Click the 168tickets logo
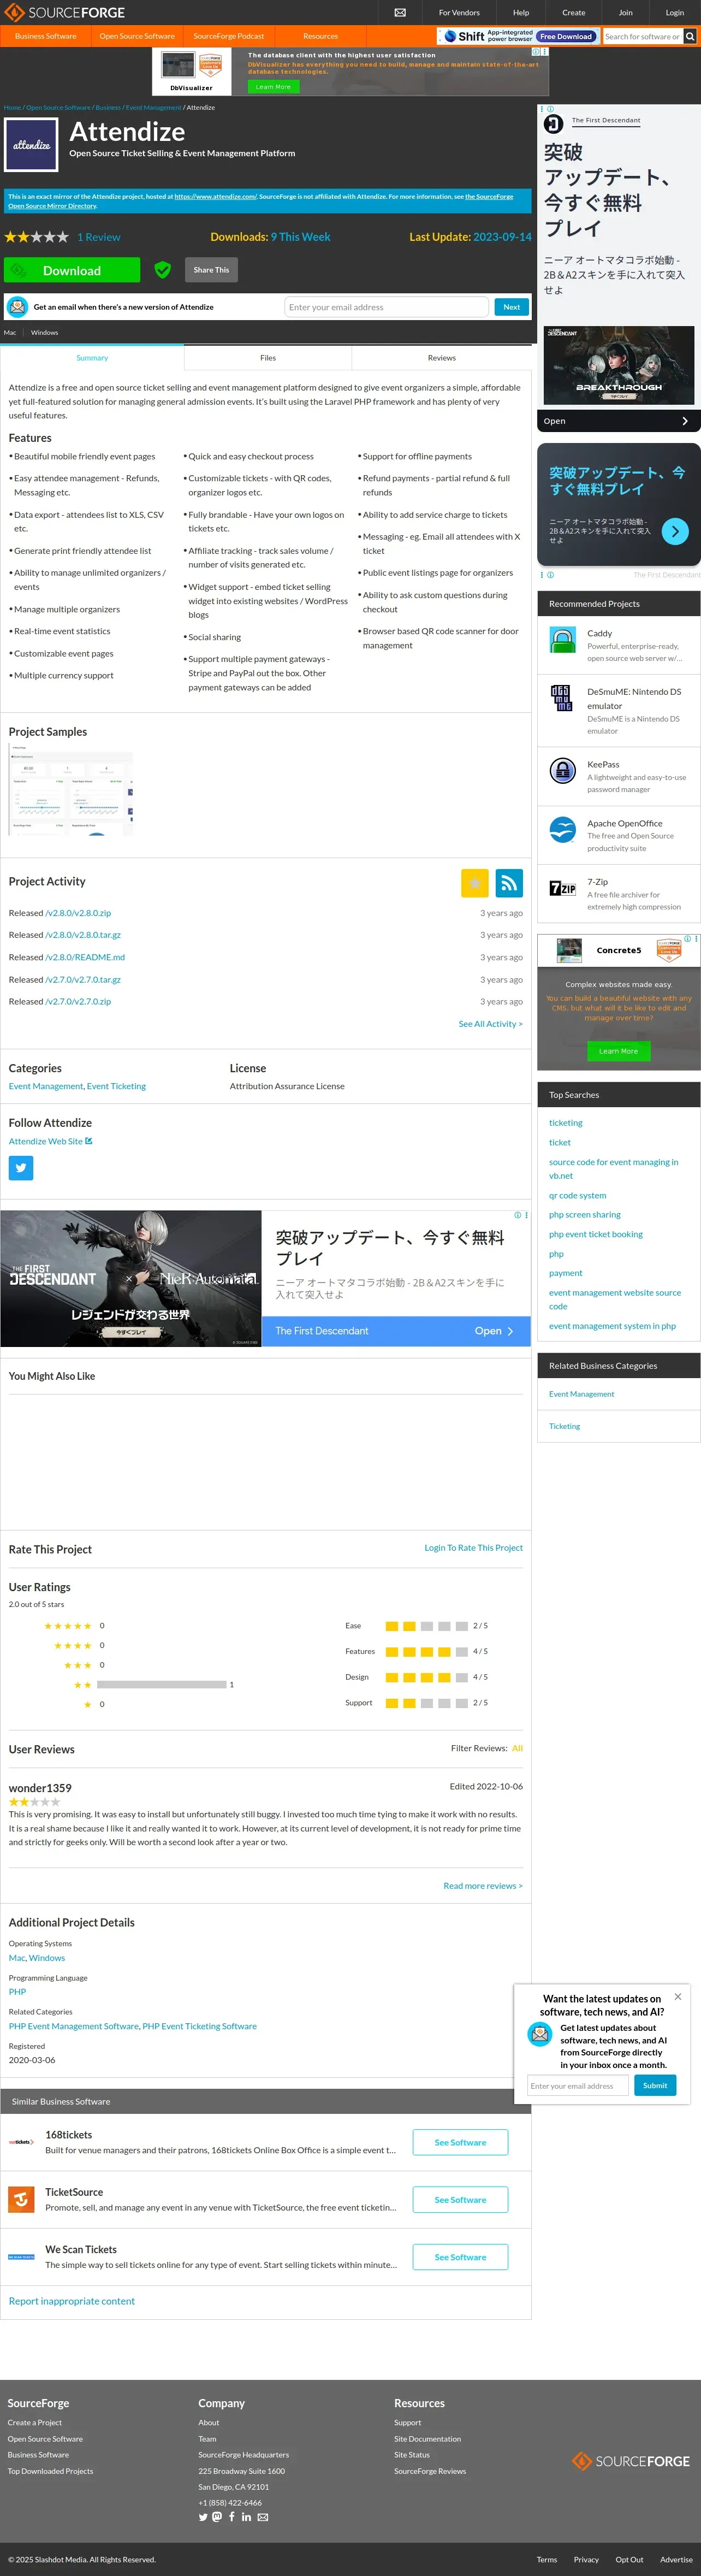 [x=22, y=2142]
